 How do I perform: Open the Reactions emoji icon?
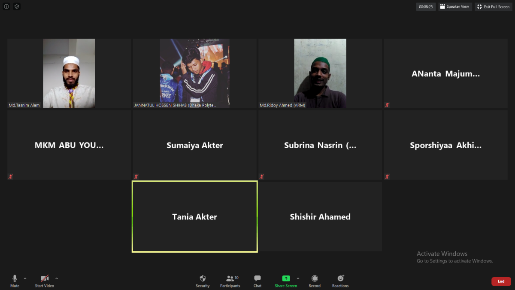pos(340,280)
